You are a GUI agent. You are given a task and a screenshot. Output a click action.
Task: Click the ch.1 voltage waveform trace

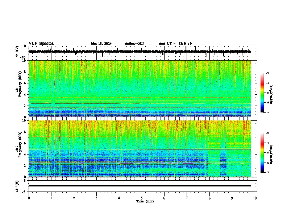140,52
